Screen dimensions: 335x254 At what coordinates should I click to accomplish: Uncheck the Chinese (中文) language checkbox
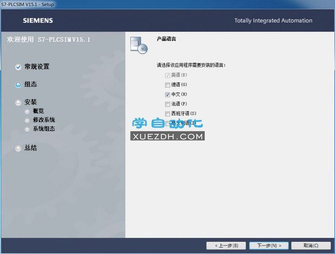pyautogui.click(x=167, y=94)
